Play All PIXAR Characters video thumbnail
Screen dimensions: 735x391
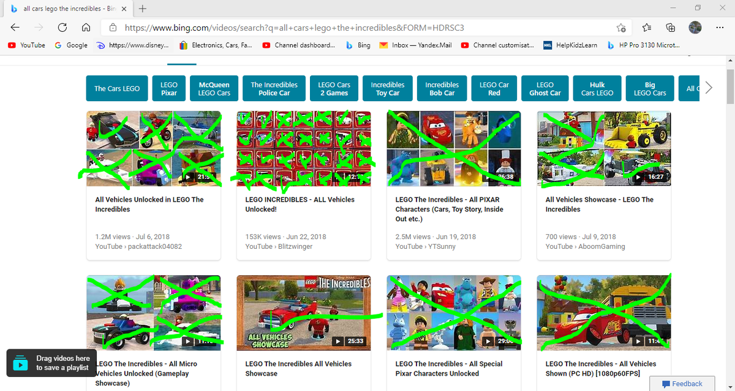pos(454,148)
